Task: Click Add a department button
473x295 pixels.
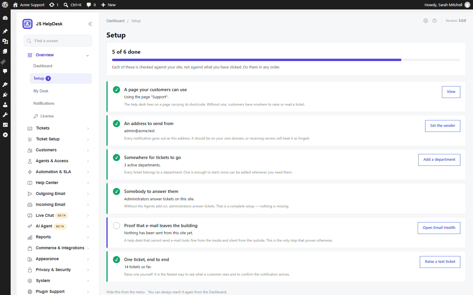Action: [439, 160]
